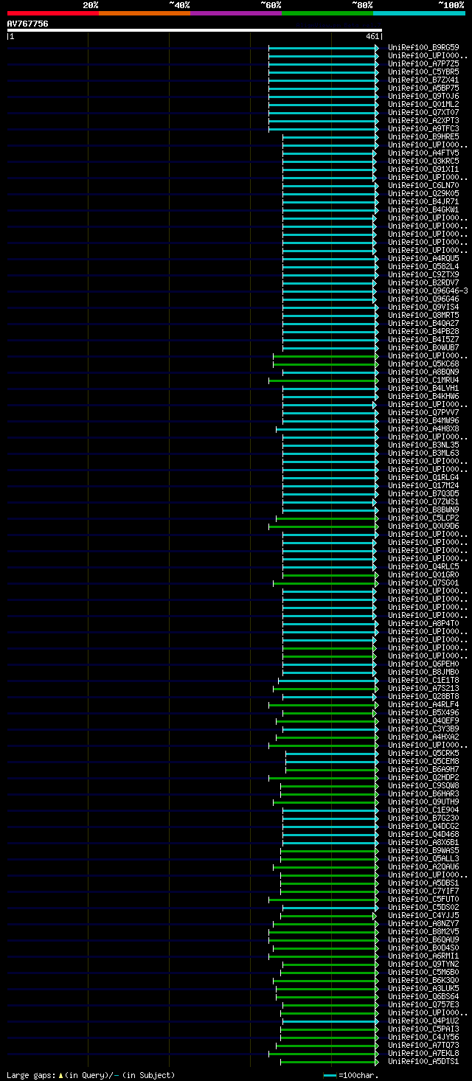Open UniRef100_B9HRE5 hit
Image resolution: width=472 pixels, height=1081 pixels.
[423, 137]
